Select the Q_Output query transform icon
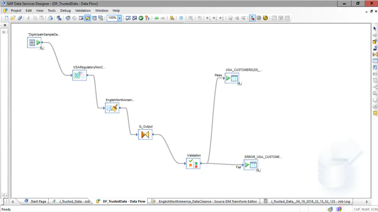This screenshot has height=212, width=378. pos(145,135)
